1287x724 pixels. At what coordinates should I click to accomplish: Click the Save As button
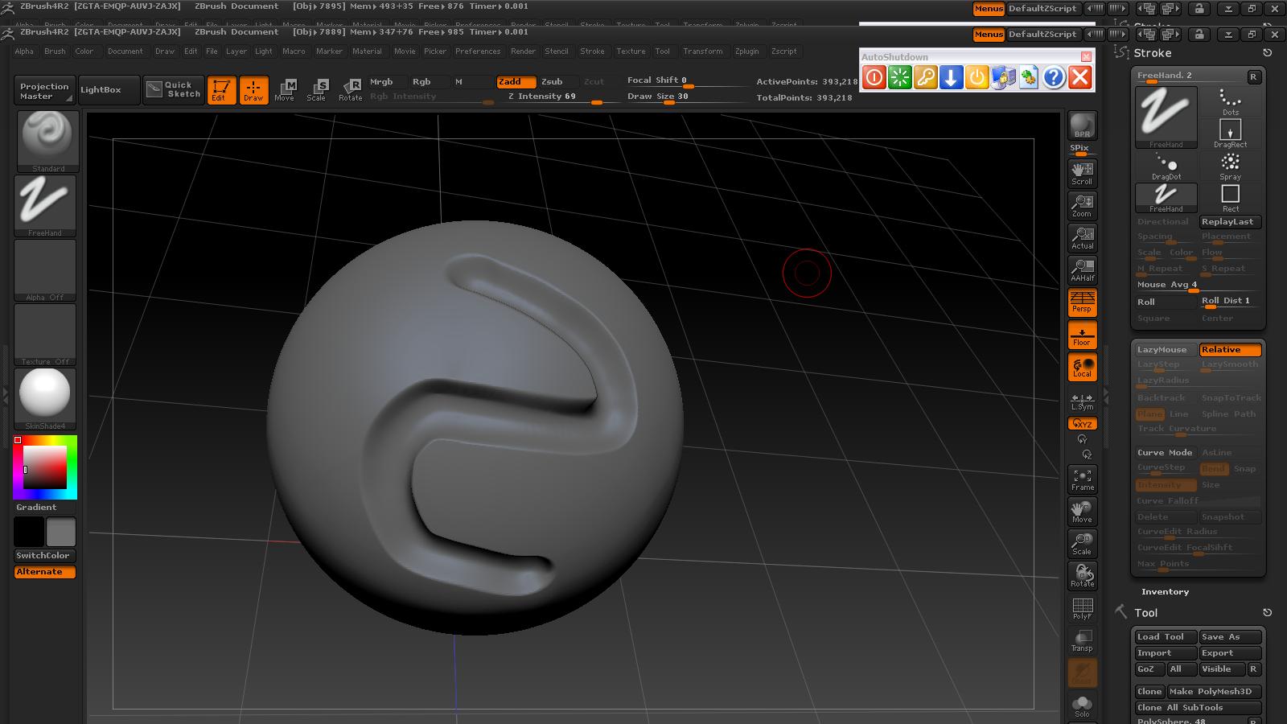[1230, 637]
